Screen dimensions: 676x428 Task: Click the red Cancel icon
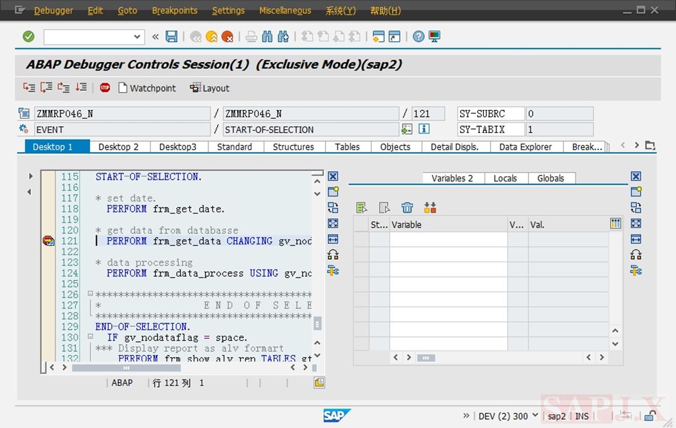pos(227,37)
